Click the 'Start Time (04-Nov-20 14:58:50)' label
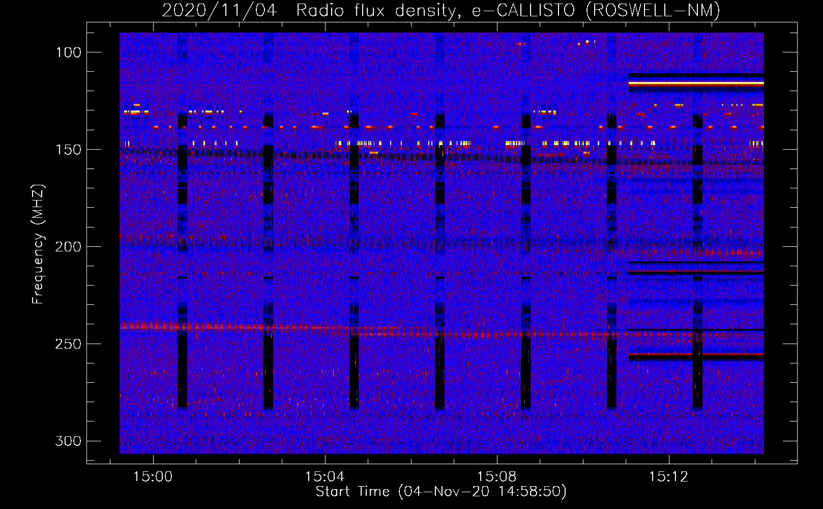Image resolution: width=823 pixels, height=509 pixels. [x=441, y=492]
